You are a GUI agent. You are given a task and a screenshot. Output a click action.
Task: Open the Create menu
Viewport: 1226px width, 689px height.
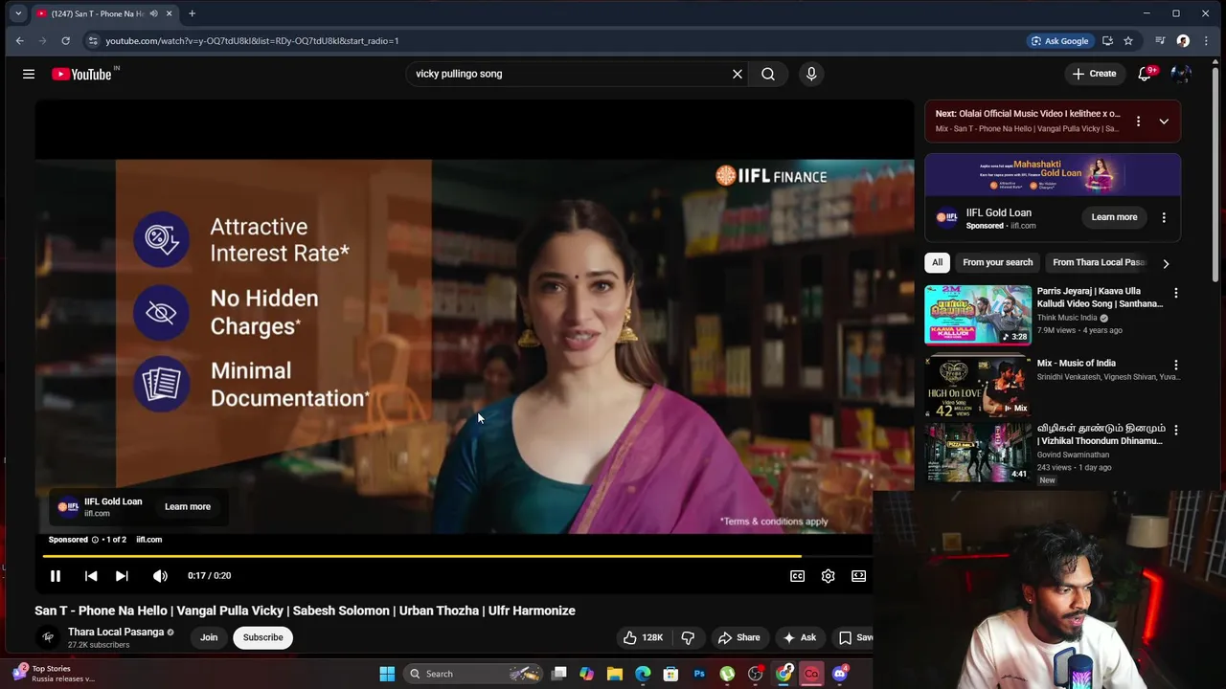[1094, 74]
